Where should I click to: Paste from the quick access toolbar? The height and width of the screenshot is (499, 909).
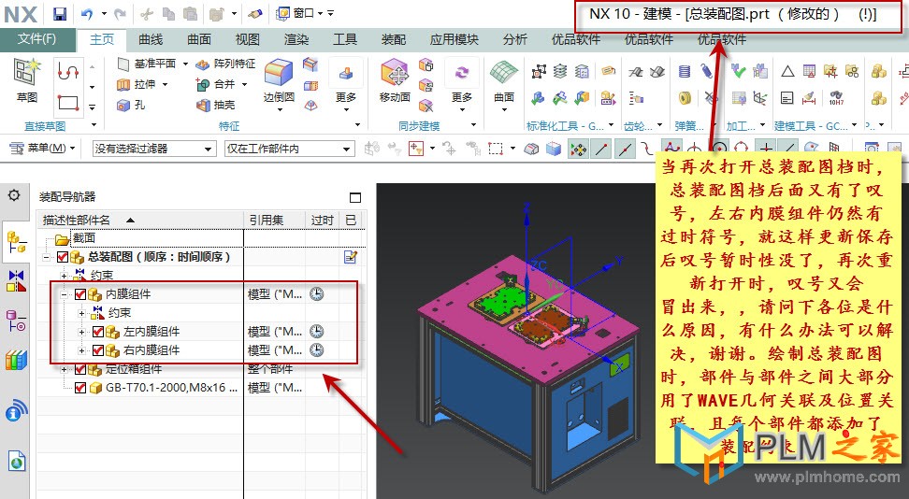pyautogui.click(x=190, y=13)
